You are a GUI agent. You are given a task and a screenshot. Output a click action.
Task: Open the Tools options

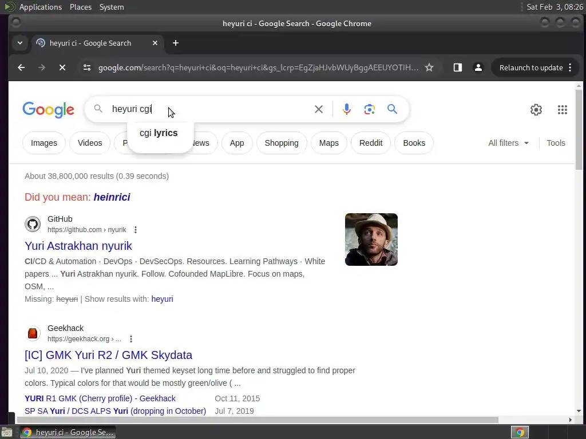556,143
